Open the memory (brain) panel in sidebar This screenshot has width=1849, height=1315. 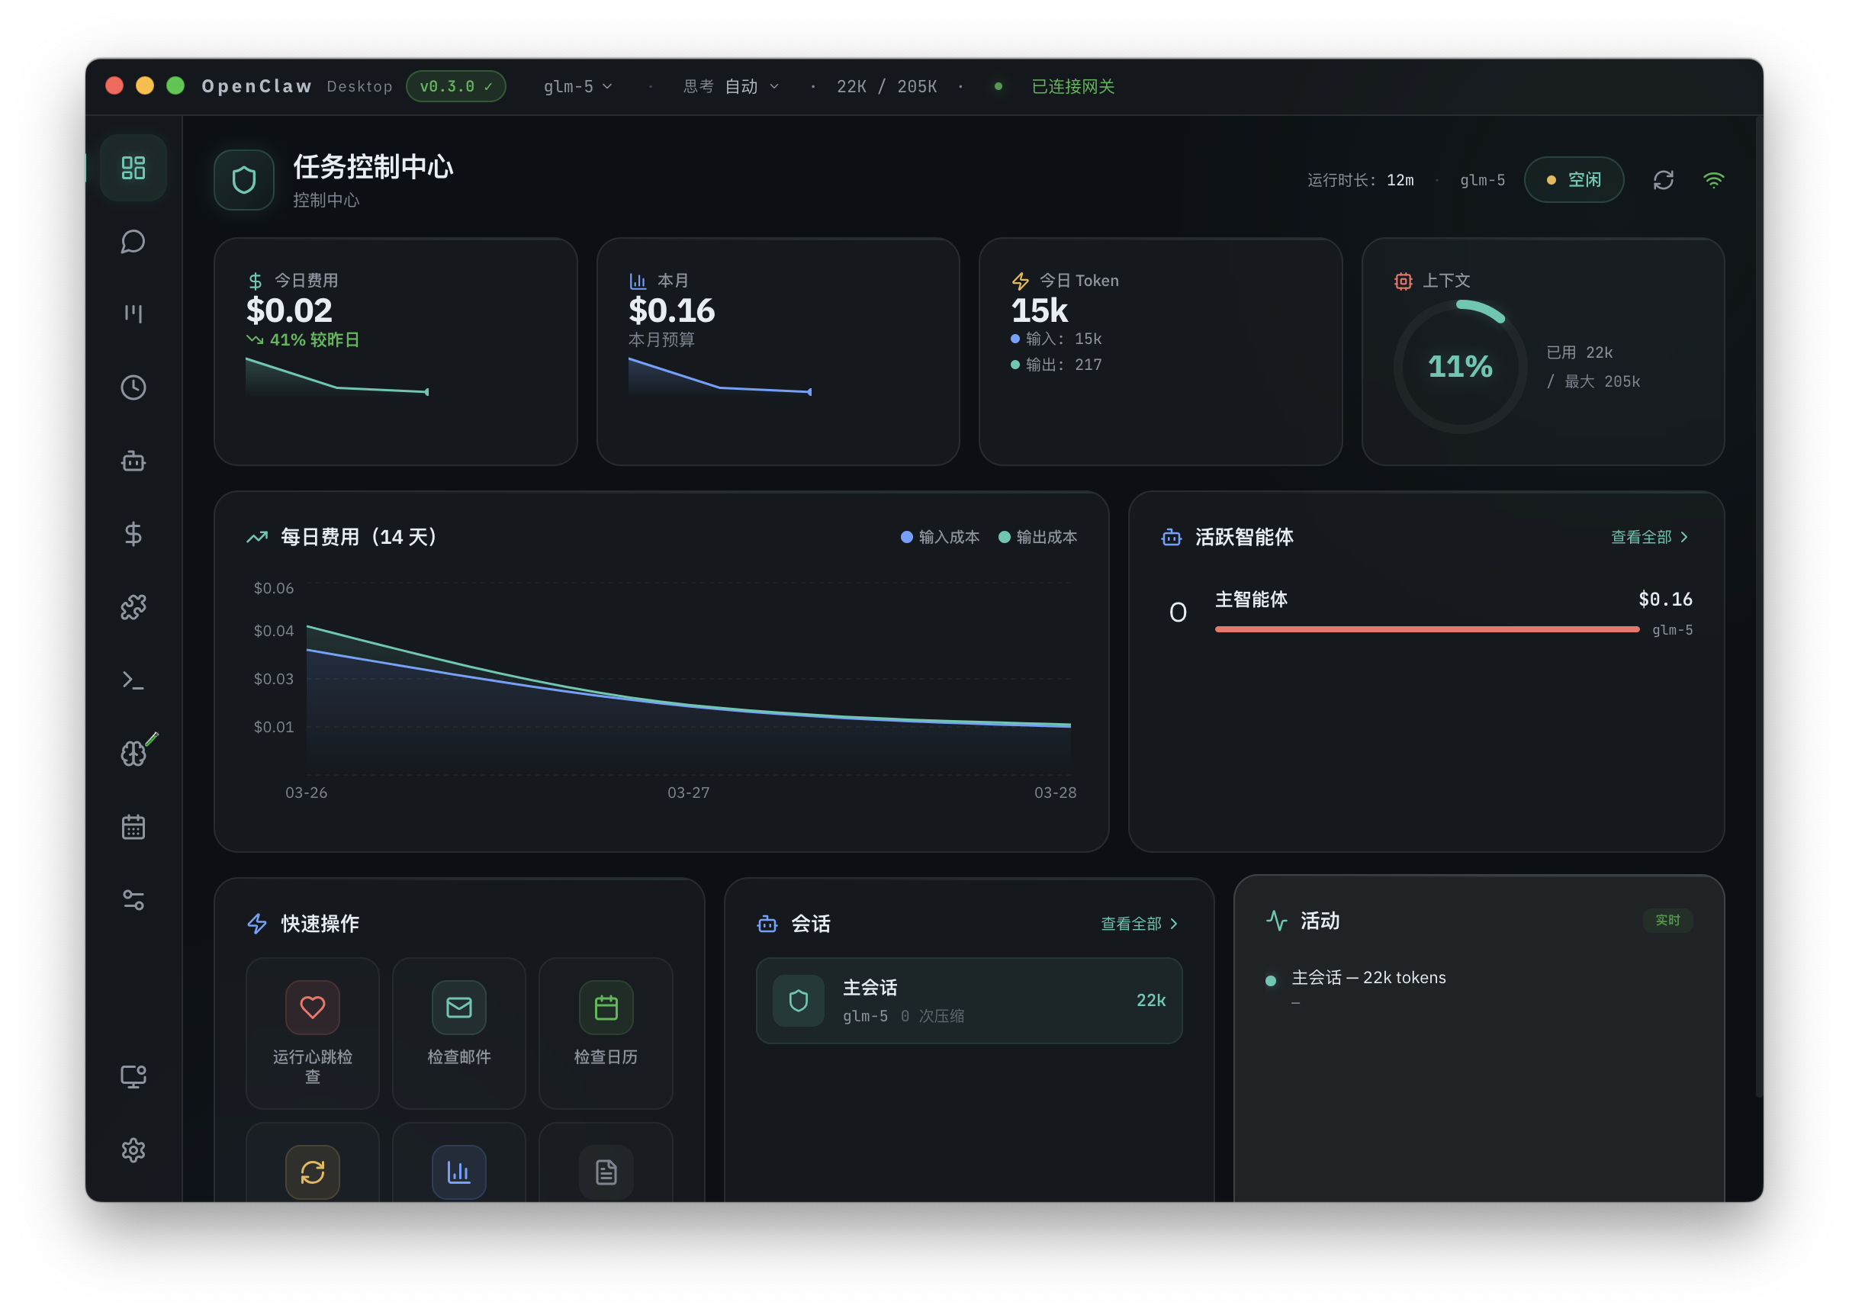tap(133, 753)
